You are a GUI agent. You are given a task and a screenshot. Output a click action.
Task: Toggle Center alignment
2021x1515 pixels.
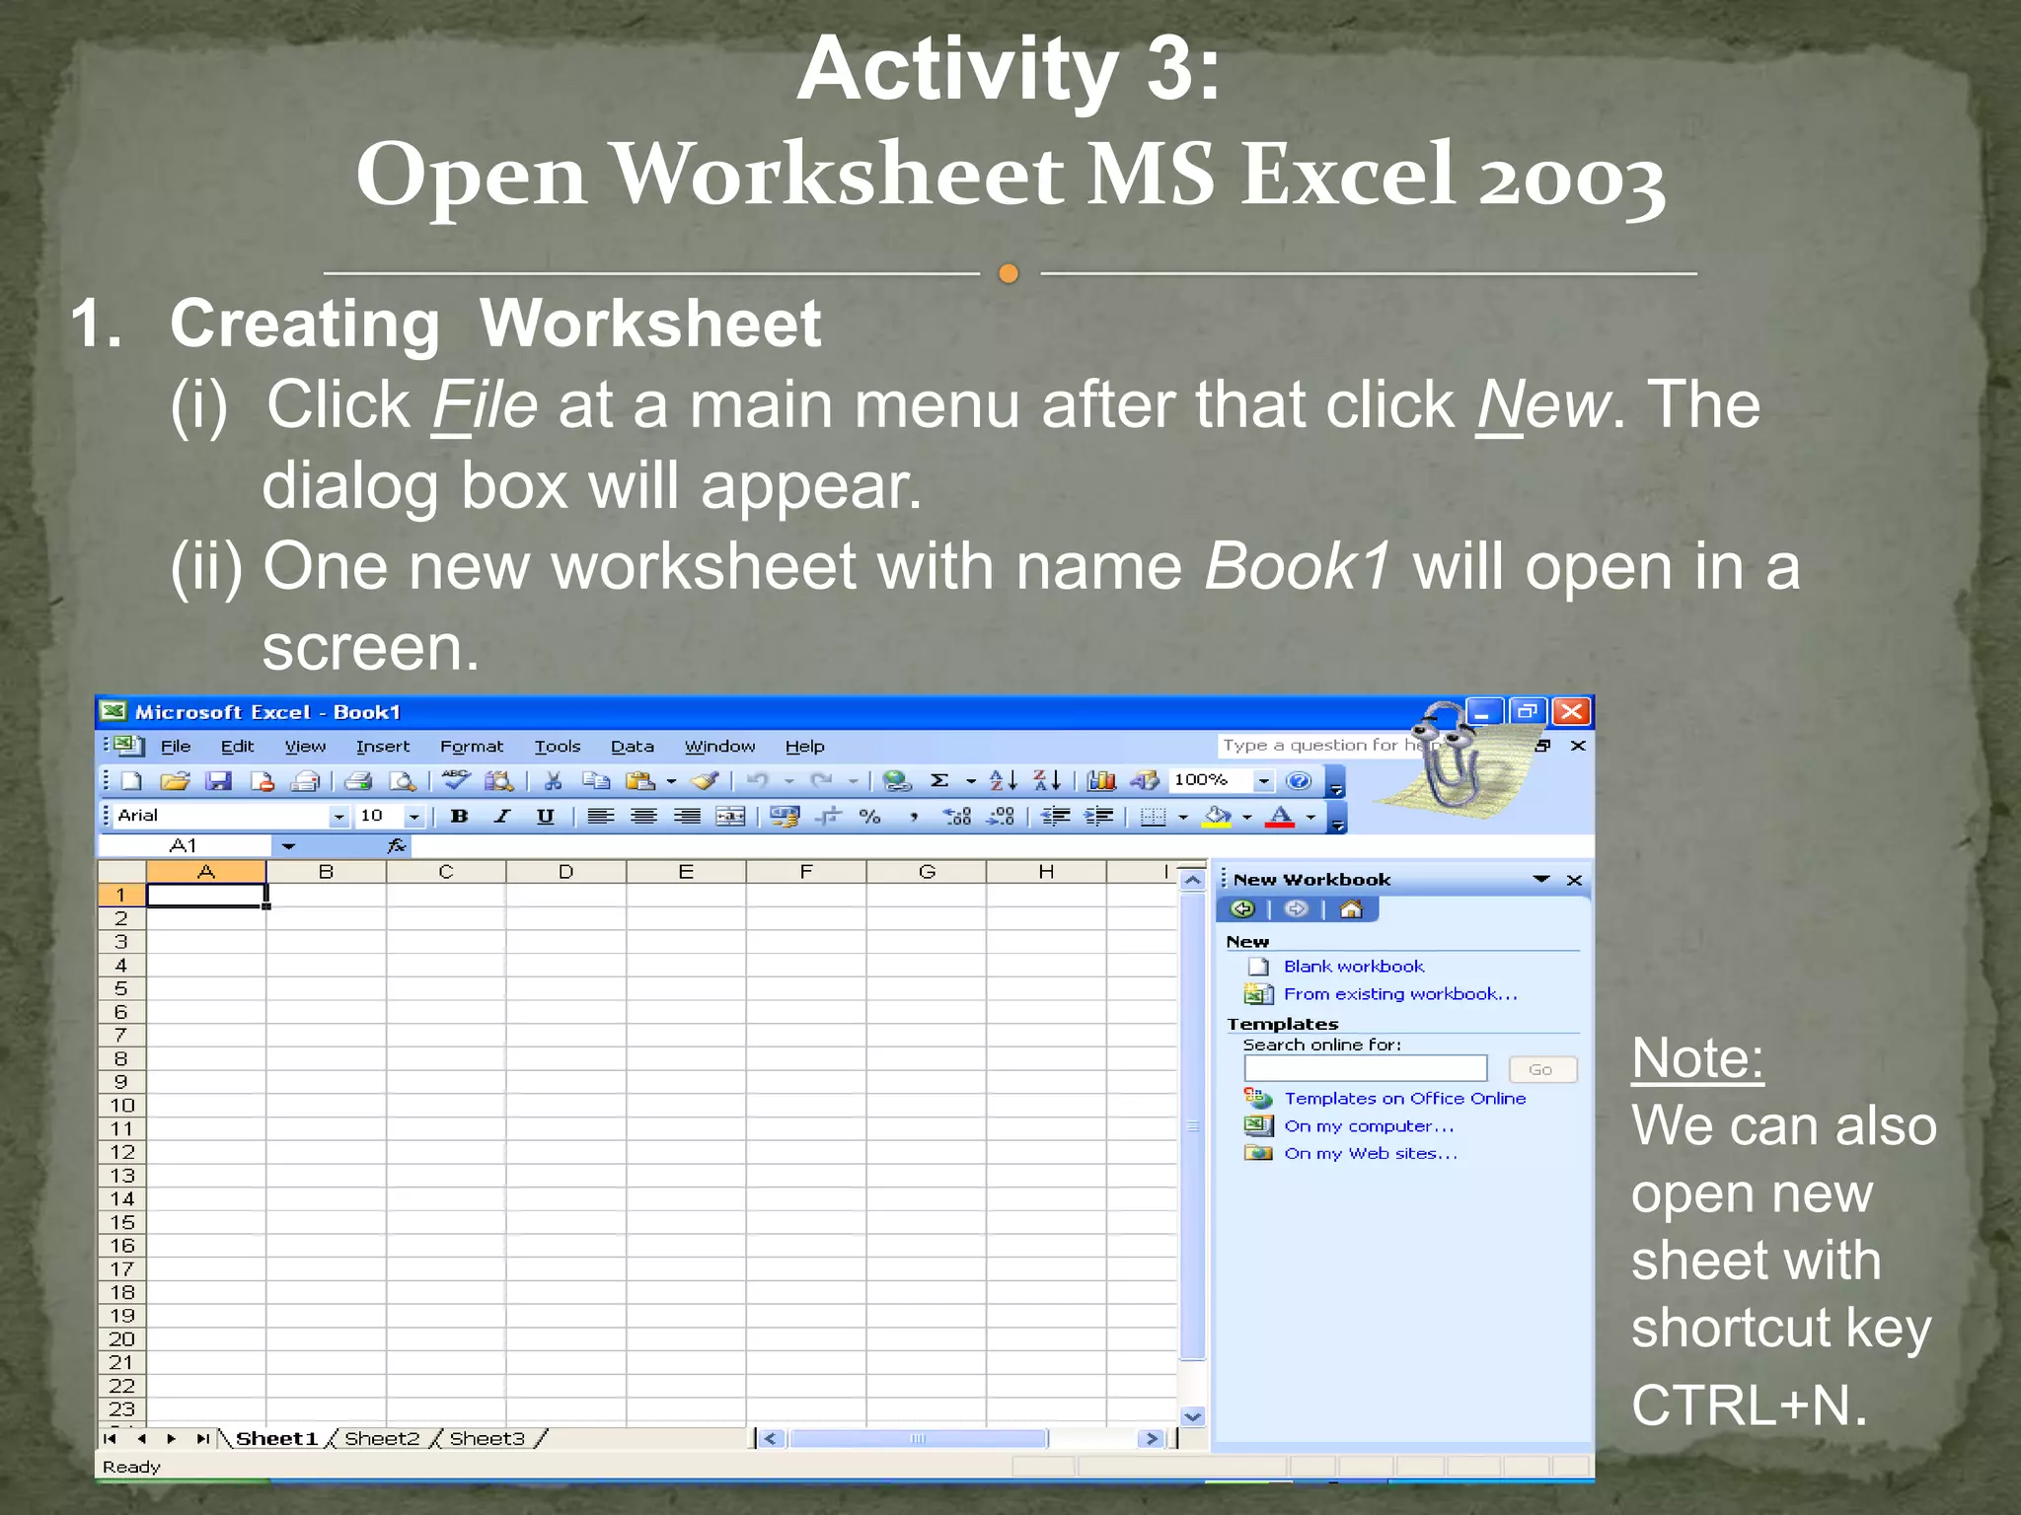tap(643, 817)
